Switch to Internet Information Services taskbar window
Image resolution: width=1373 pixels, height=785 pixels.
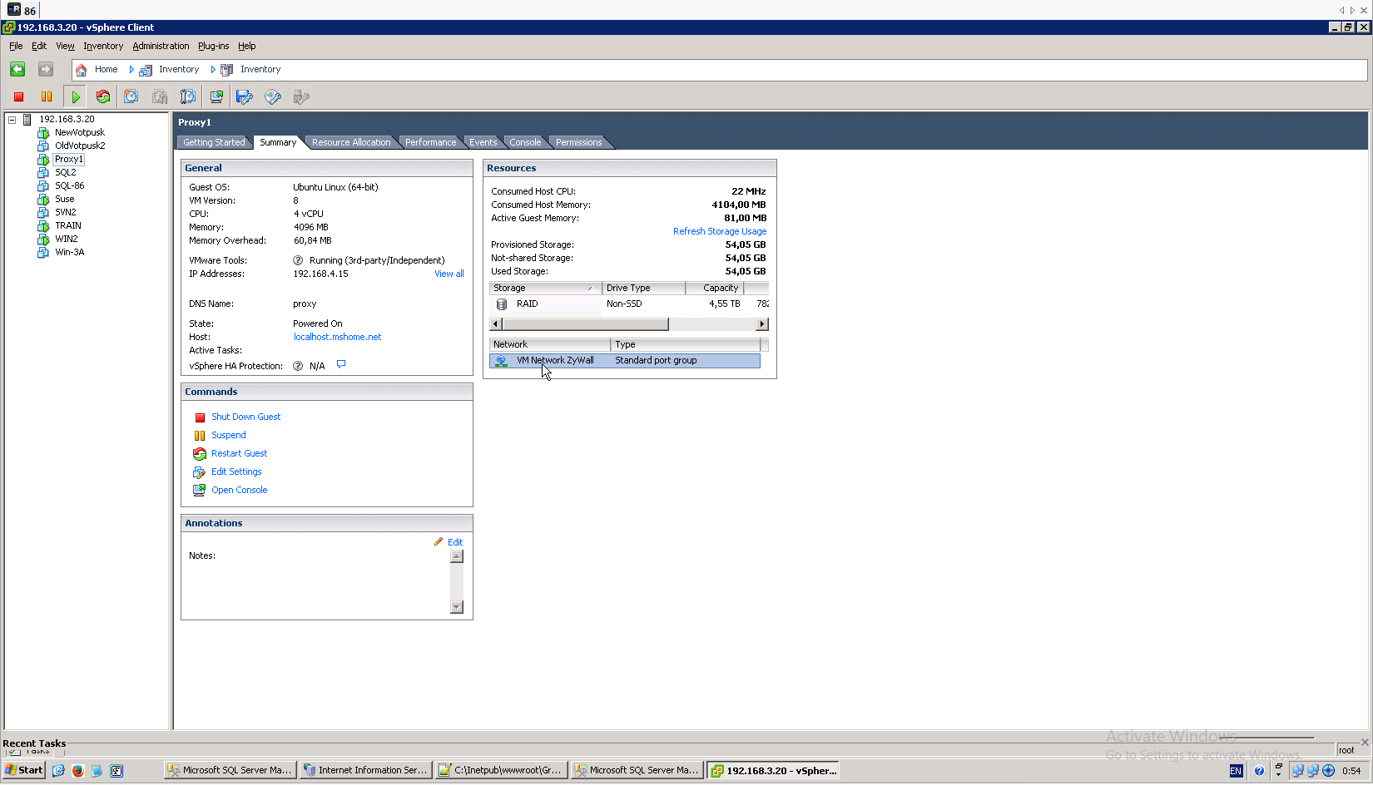pos(366,771)
